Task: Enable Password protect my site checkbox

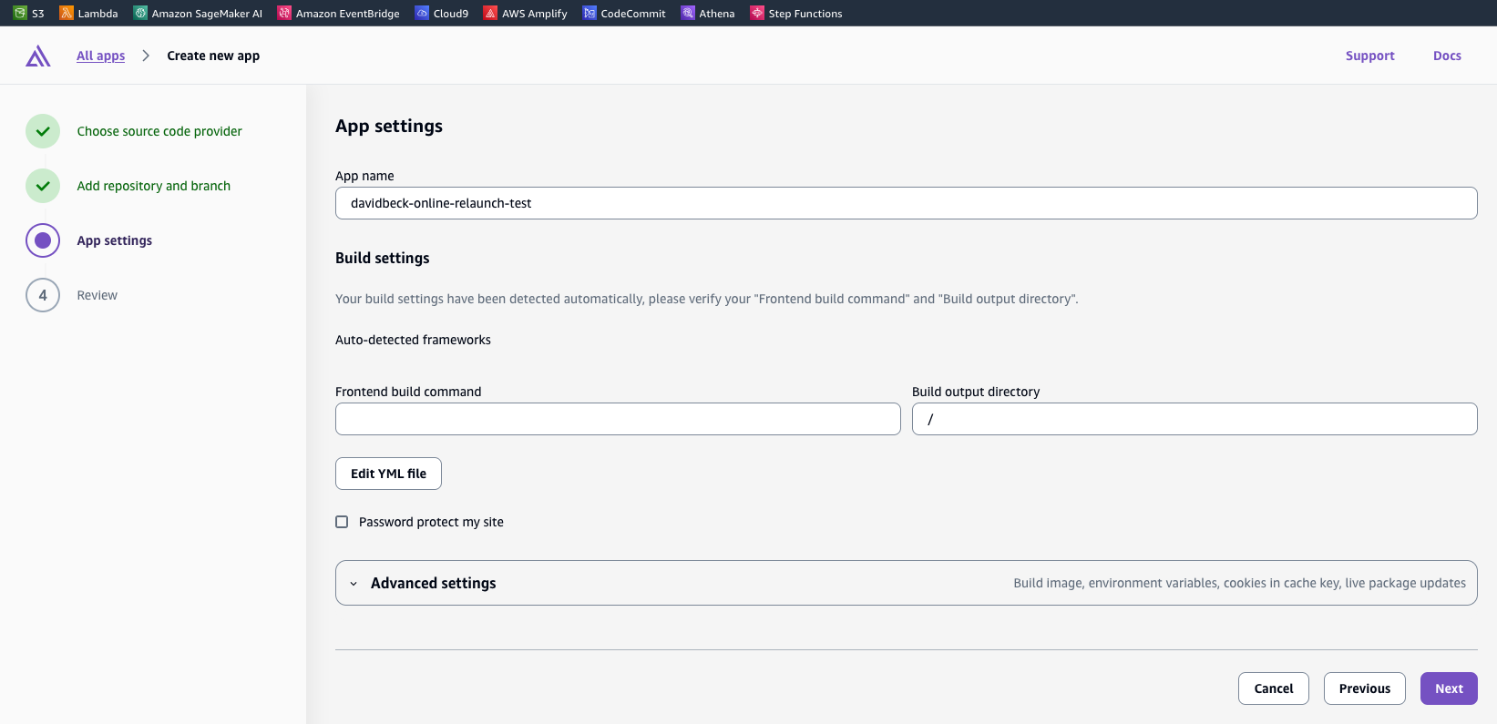Action: coord(342,522)
